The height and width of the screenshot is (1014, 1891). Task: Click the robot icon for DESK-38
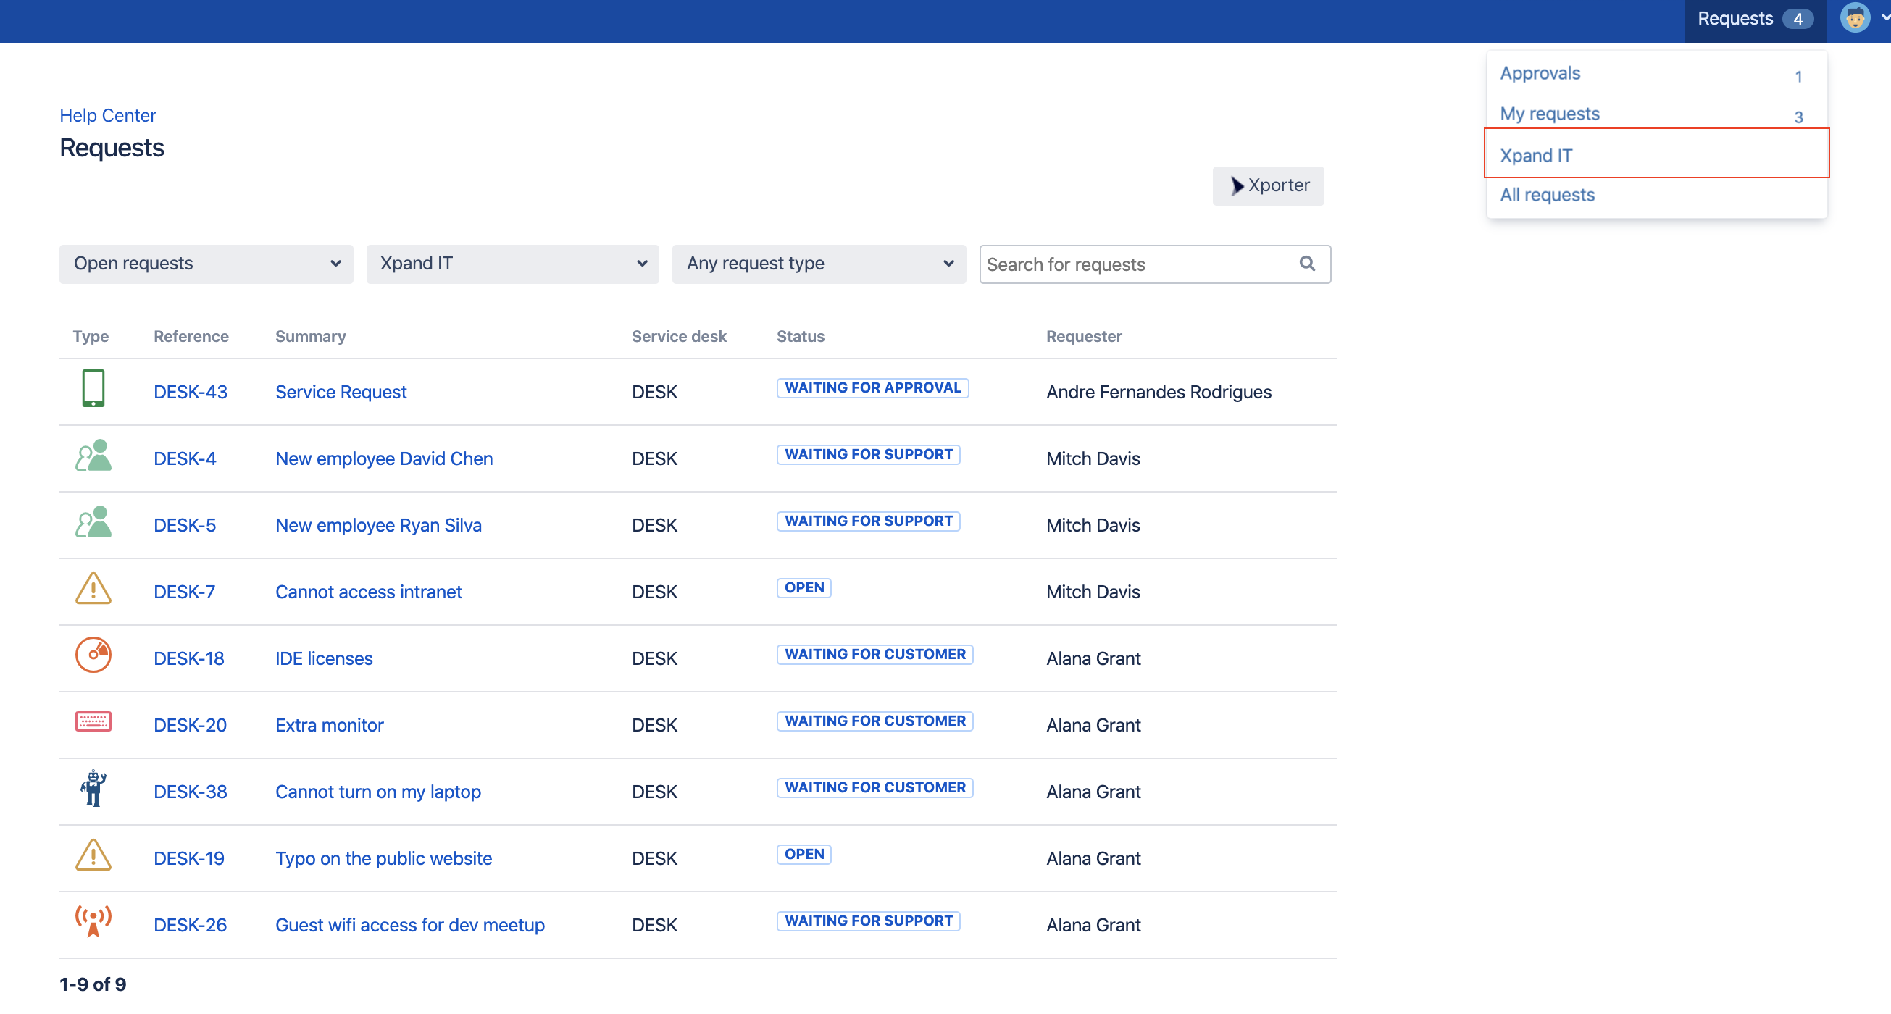pos(93,789)
